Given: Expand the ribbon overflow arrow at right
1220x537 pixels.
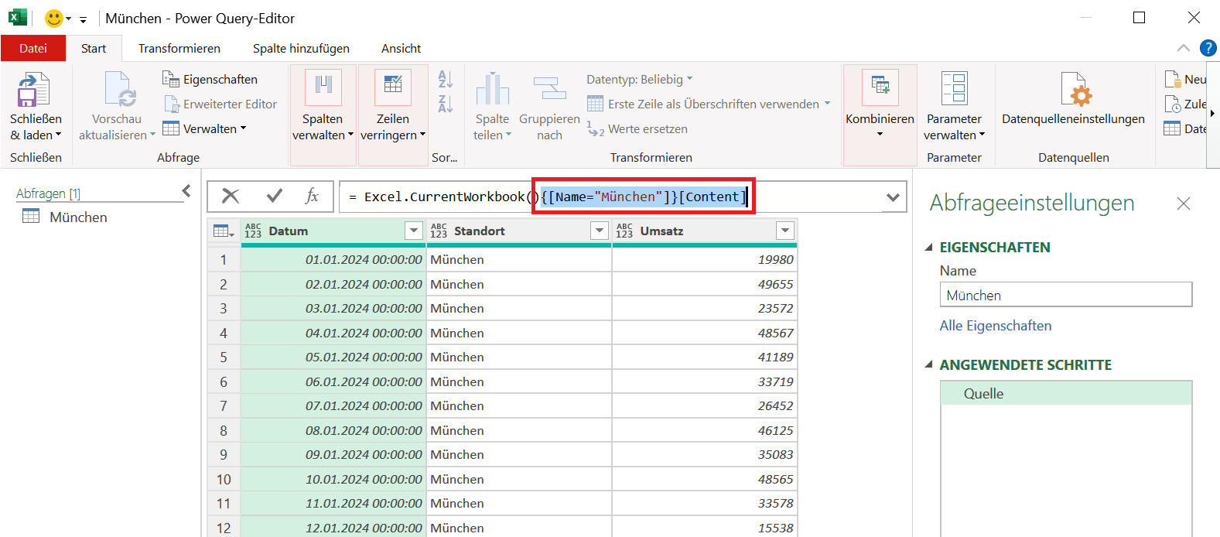Looking at the screenshot, I should (1212, 113).
